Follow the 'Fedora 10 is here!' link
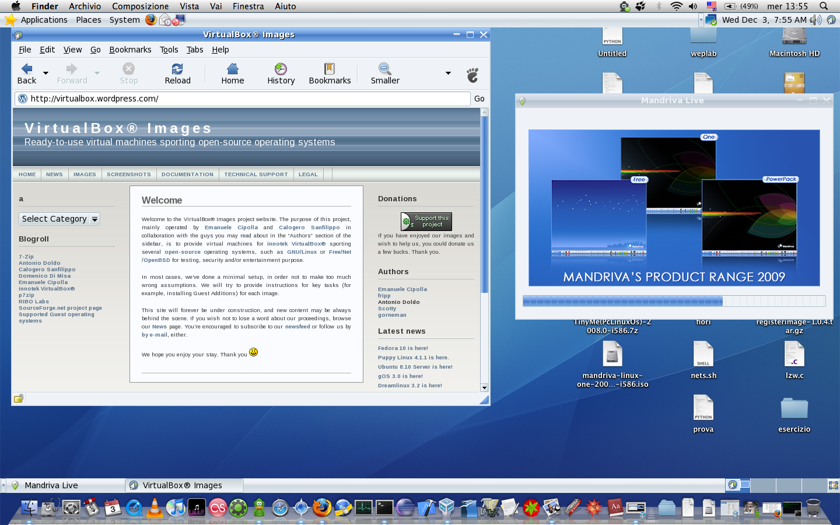Viewport: 840px width, 525px height. point(402,348)
